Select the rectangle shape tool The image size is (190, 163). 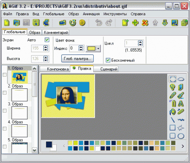172,128
